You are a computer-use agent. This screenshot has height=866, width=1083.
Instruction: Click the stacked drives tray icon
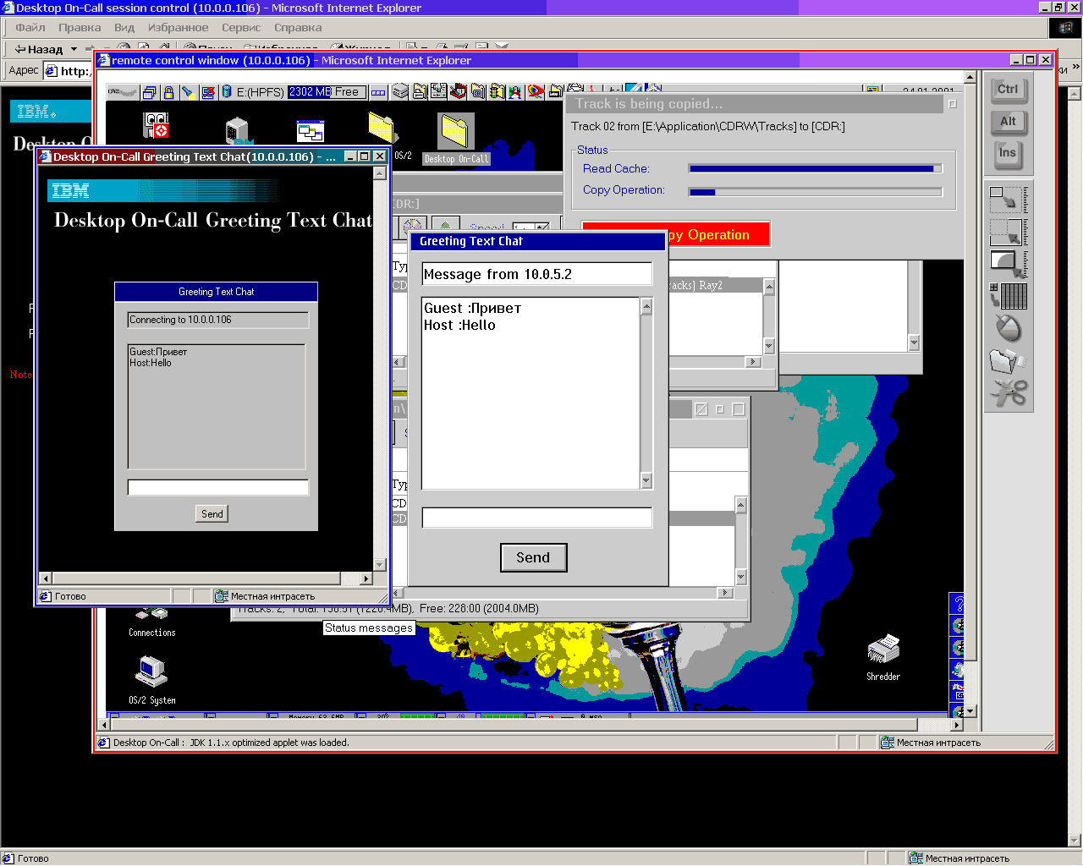click(400, 91)
